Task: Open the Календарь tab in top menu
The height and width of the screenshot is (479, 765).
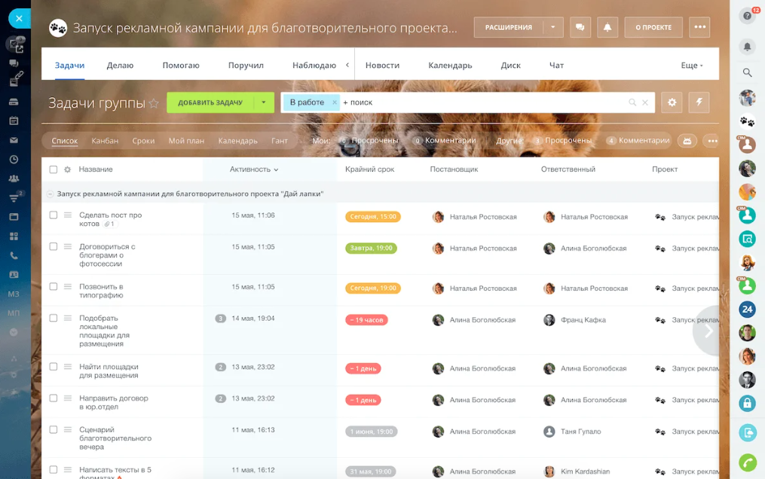Action: [450, 66]
